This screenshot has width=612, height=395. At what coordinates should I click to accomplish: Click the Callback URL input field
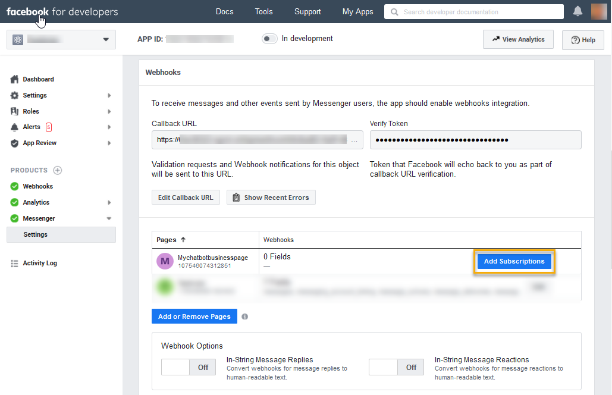tap(257, 140)
